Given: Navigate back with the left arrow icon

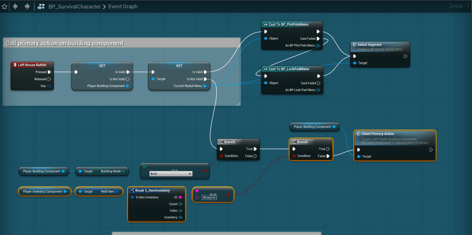Looking at the screenshot, I should (x=16, y=6).
